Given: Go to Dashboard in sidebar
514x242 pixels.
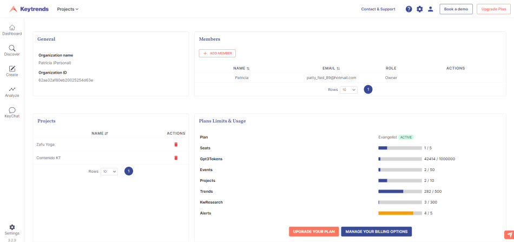Looking at the screenshot, I should (12, 30).
